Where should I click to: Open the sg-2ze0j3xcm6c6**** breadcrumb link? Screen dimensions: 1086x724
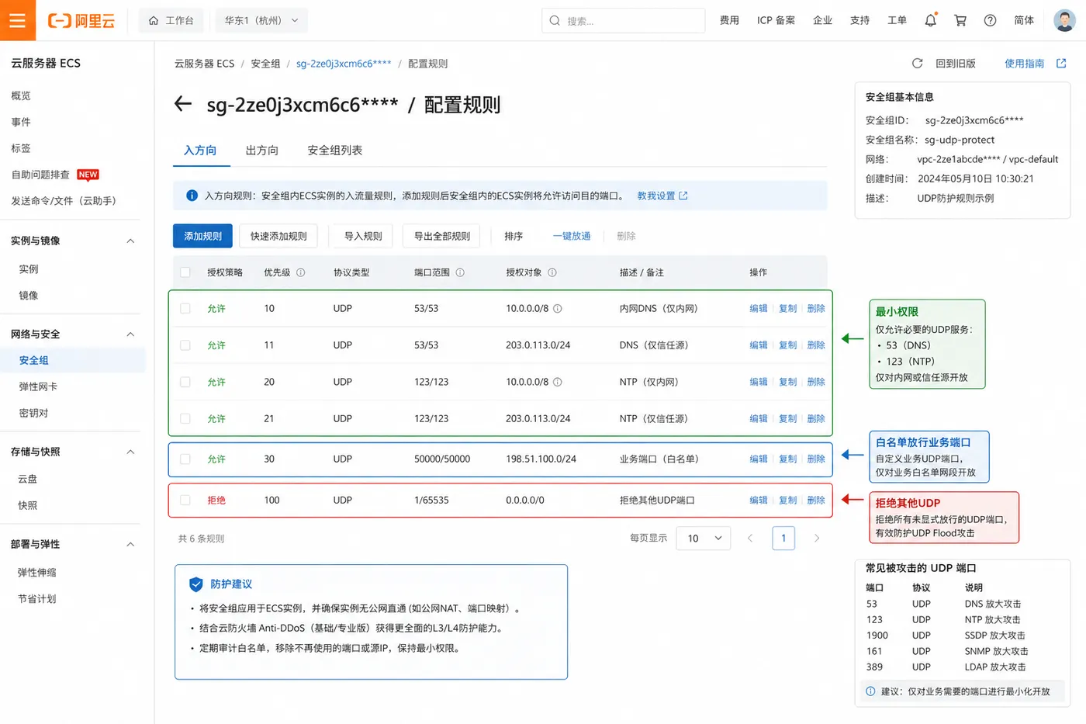(x=344, y=64)
